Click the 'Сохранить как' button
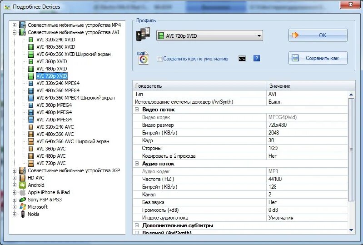Image resolution: width=363 pixels, height=245 pixels. point(318,58)
